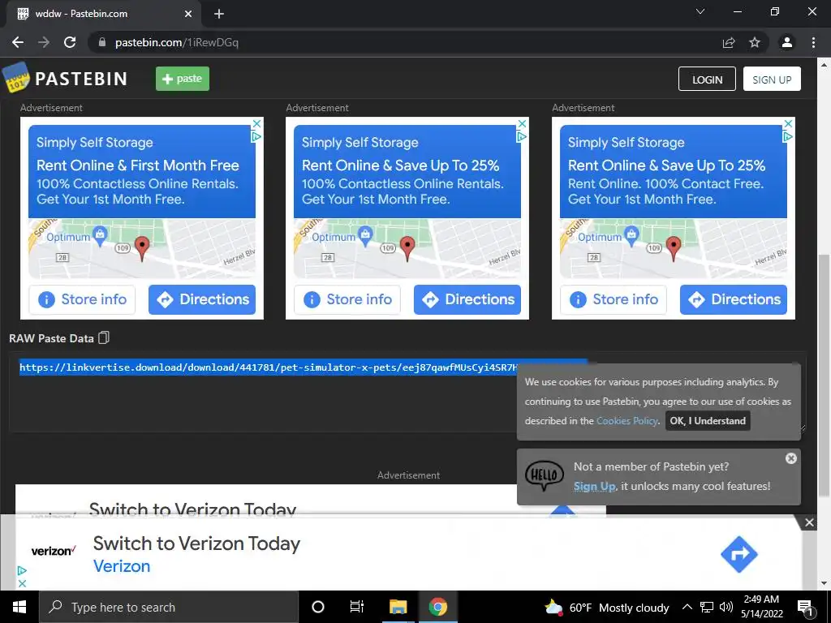The height and width of the screenshot is (623, 831).
Task: Open the Chrome profile icon
Action: tap(787, 42)
